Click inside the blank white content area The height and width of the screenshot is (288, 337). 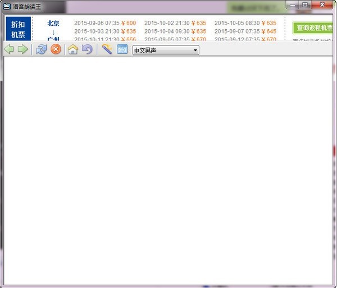(x=168, y=171)
